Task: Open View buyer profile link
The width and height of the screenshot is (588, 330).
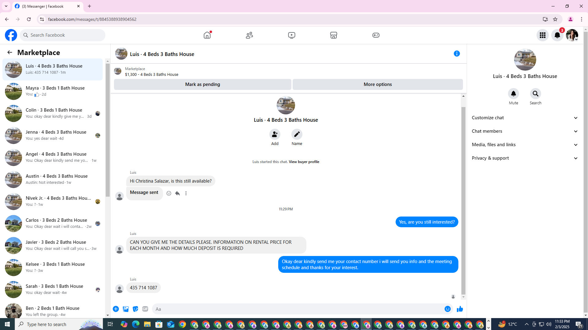Action: 304,162
